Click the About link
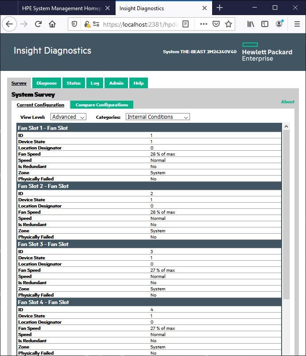The height and width of the screenshot is (356, 306). tap(288, 102)
